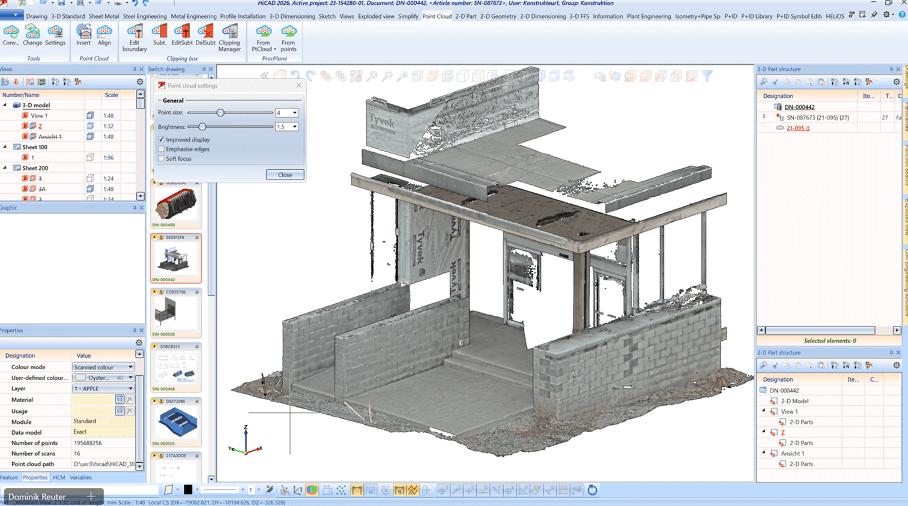908x506 pixels.
Task: Select the Variables tab at bottom
Action: point(80,478)
